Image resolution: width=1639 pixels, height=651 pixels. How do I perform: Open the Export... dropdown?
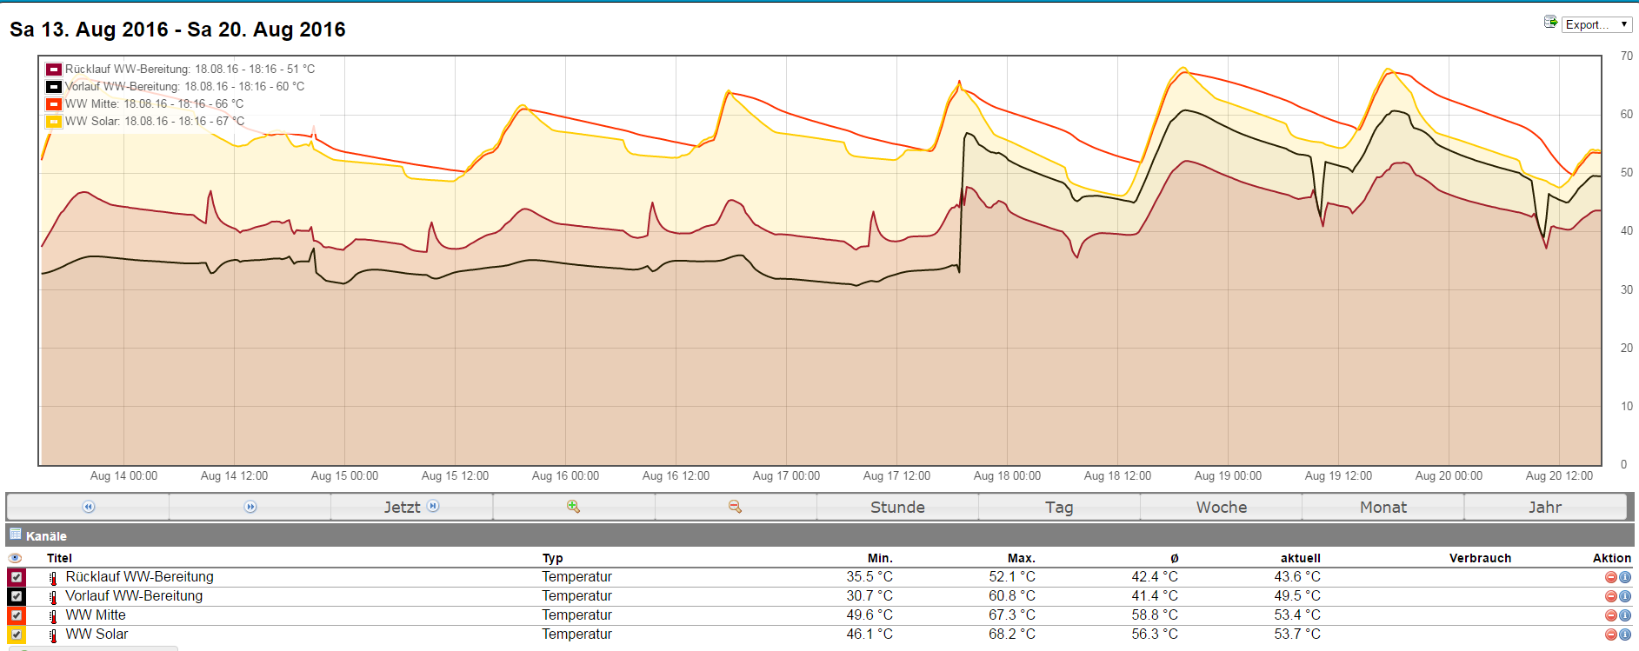1596,24
